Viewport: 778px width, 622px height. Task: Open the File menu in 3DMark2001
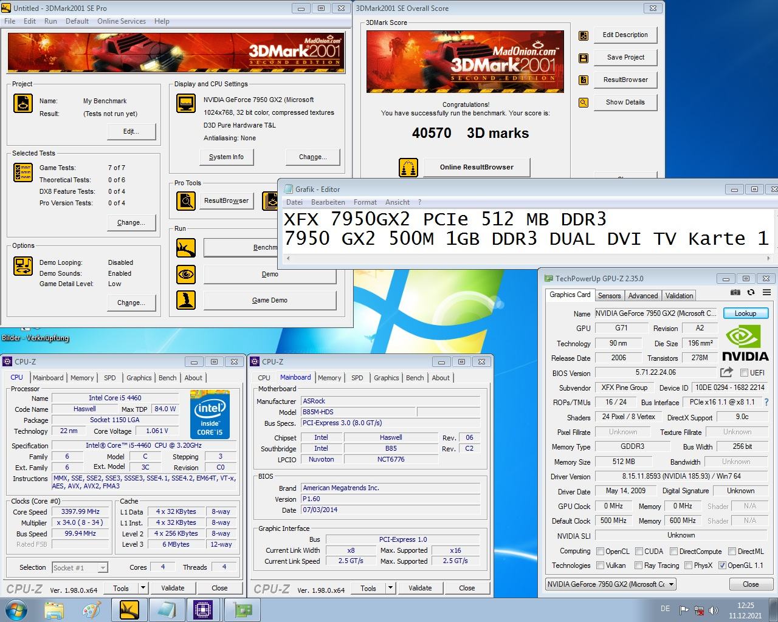10,21
